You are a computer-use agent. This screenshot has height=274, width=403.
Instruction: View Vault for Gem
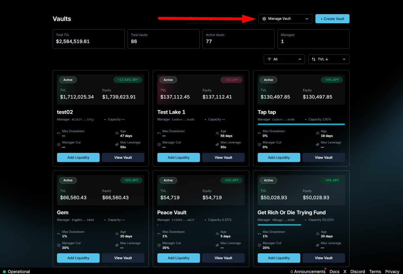tap(123, 258)
